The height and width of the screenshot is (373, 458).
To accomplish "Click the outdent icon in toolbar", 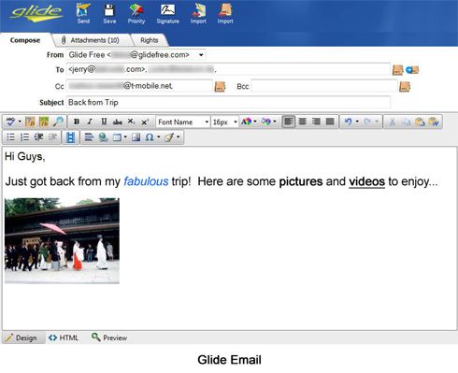I will 52,137.
